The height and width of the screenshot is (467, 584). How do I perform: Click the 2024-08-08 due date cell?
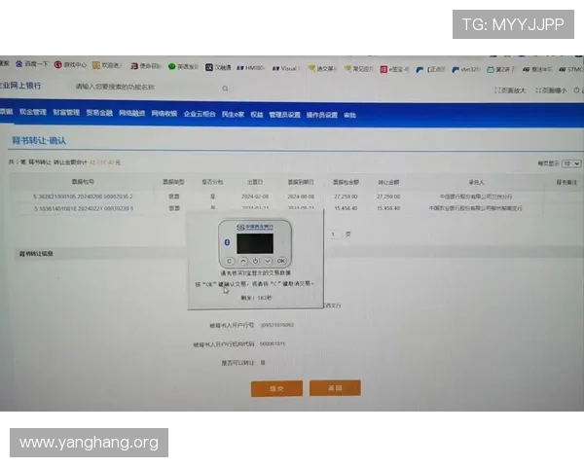pyautogui.click(x=301, y=197)
